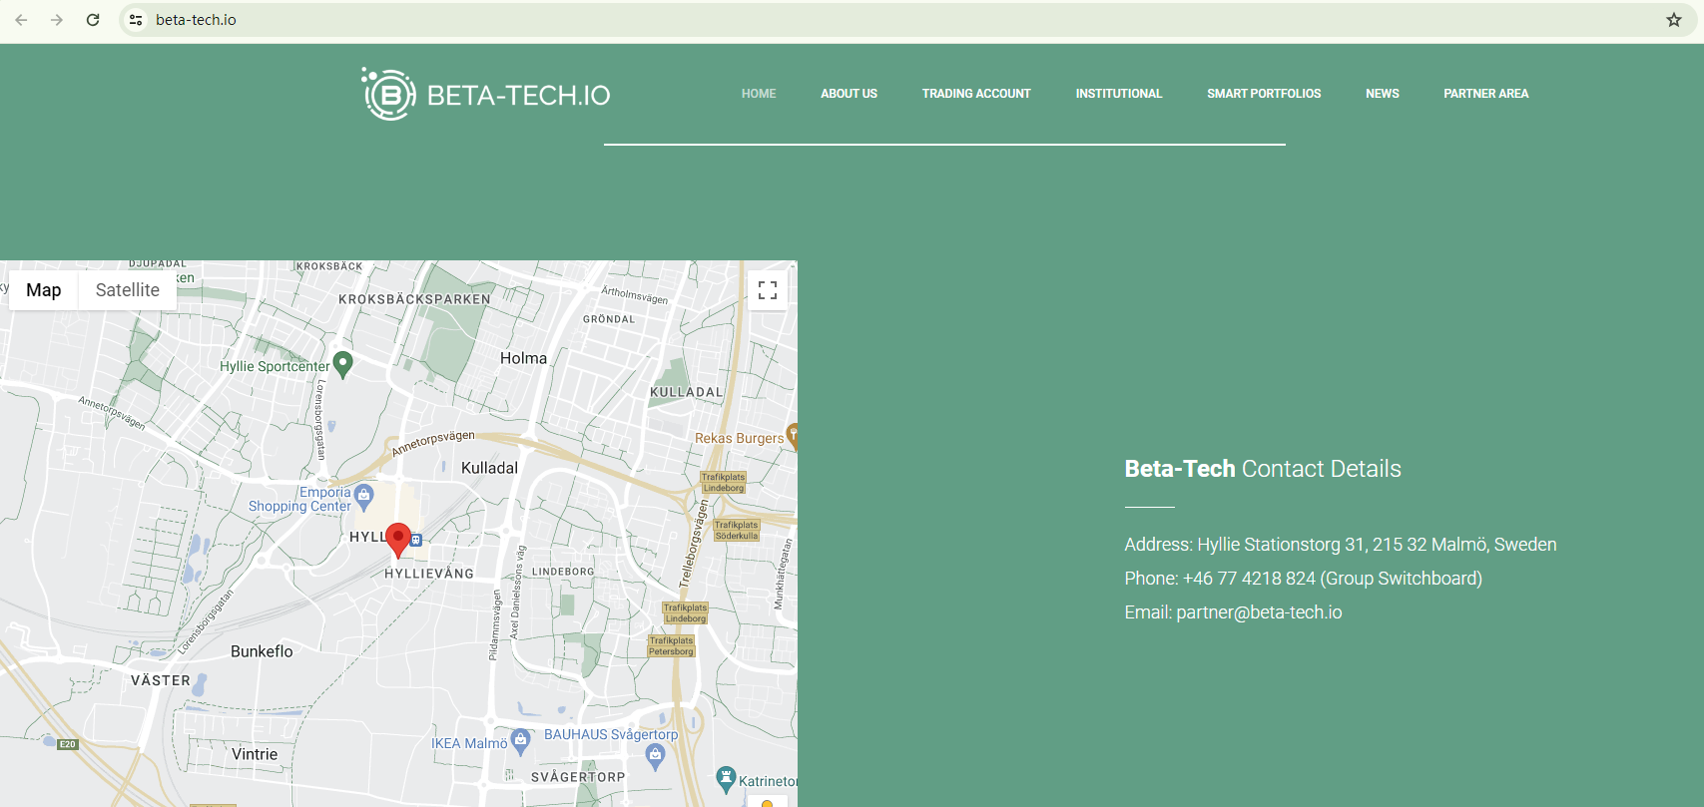Click the Partner Area link
Screen dimensions: 1704x807
[1485, 94]
